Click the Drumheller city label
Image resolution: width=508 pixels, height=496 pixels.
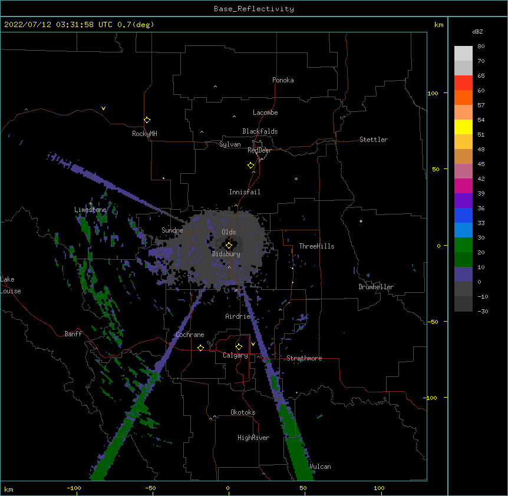click(x=376, y=287)
